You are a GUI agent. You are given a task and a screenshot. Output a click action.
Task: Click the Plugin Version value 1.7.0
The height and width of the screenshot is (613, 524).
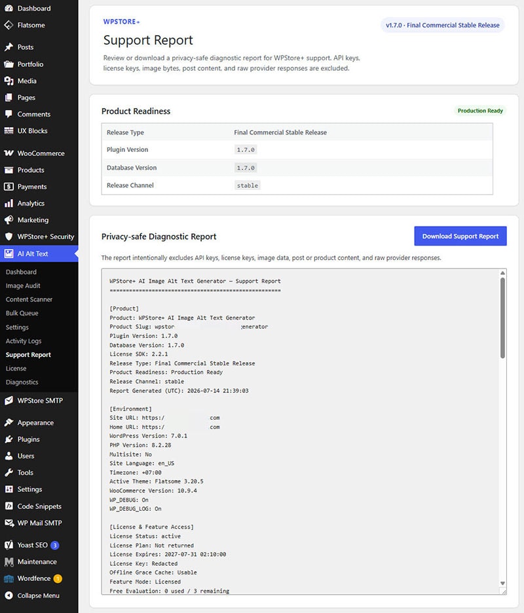pos(246,150)
